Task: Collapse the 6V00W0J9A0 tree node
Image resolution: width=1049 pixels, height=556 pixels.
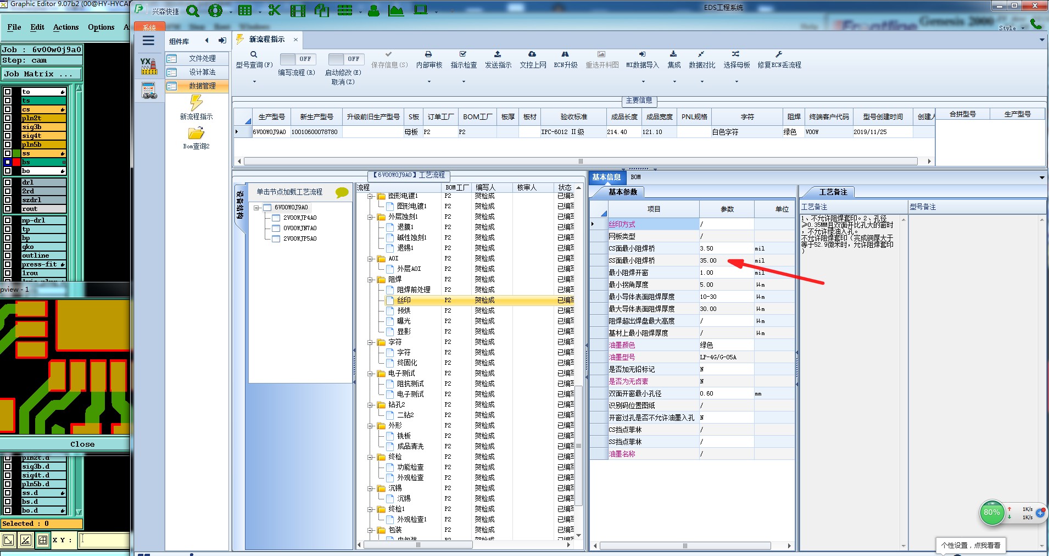Action: (256, 208)
